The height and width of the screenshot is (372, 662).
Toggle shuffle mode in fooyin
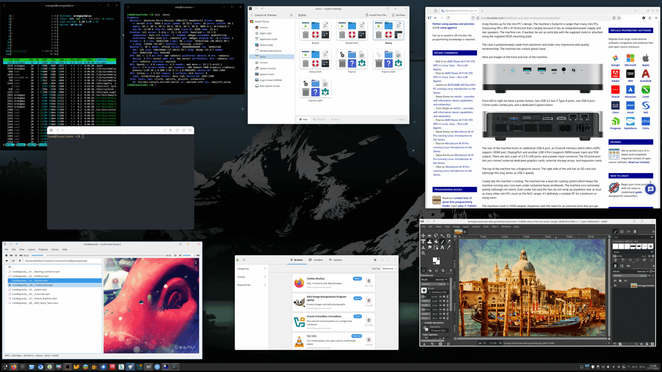(180, 255)
